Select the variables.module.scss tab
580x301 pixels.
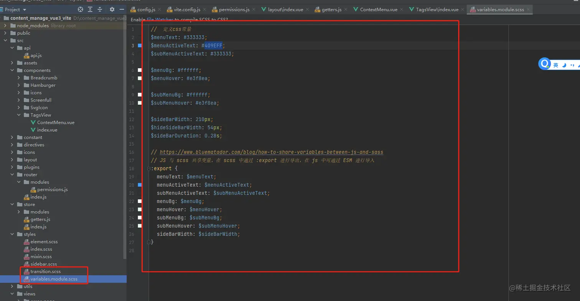499,10
